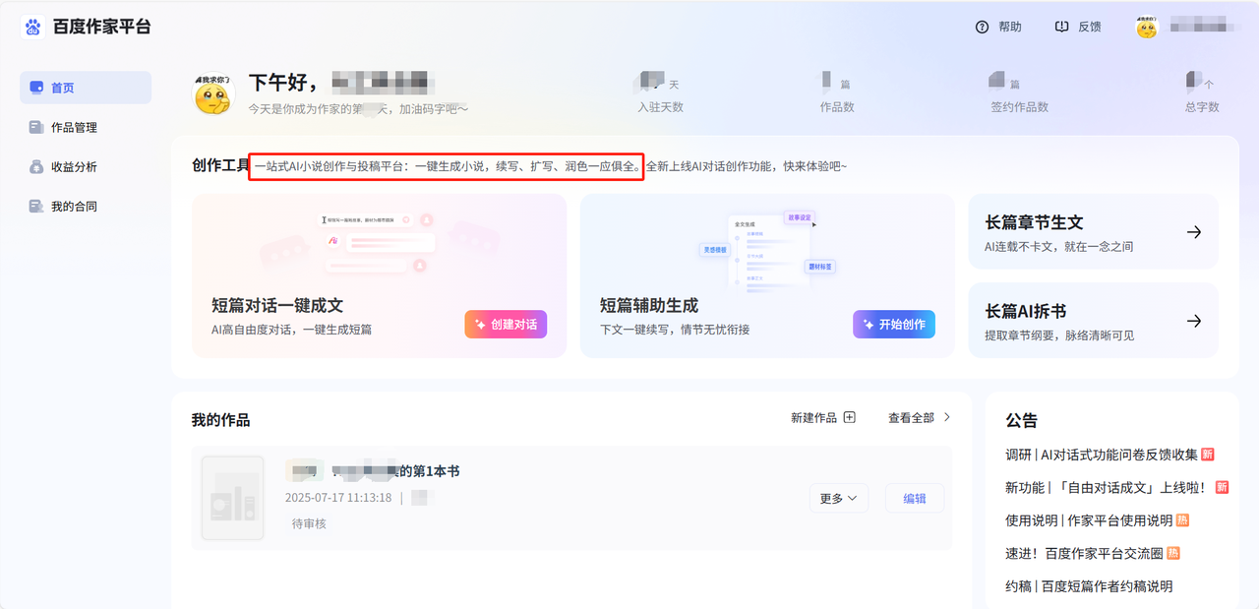The width and height of the screenshot is (1259, 609).
Task: Click 待审核 status label
Action: point(309,523)
